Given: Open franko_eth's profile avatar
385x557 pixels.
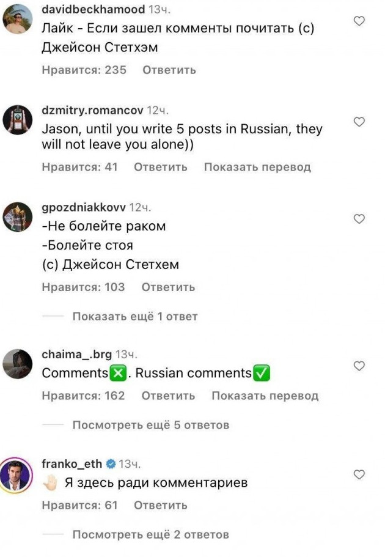Looking at the screenshot, I should pyautogui.click(x=18, y=473).
